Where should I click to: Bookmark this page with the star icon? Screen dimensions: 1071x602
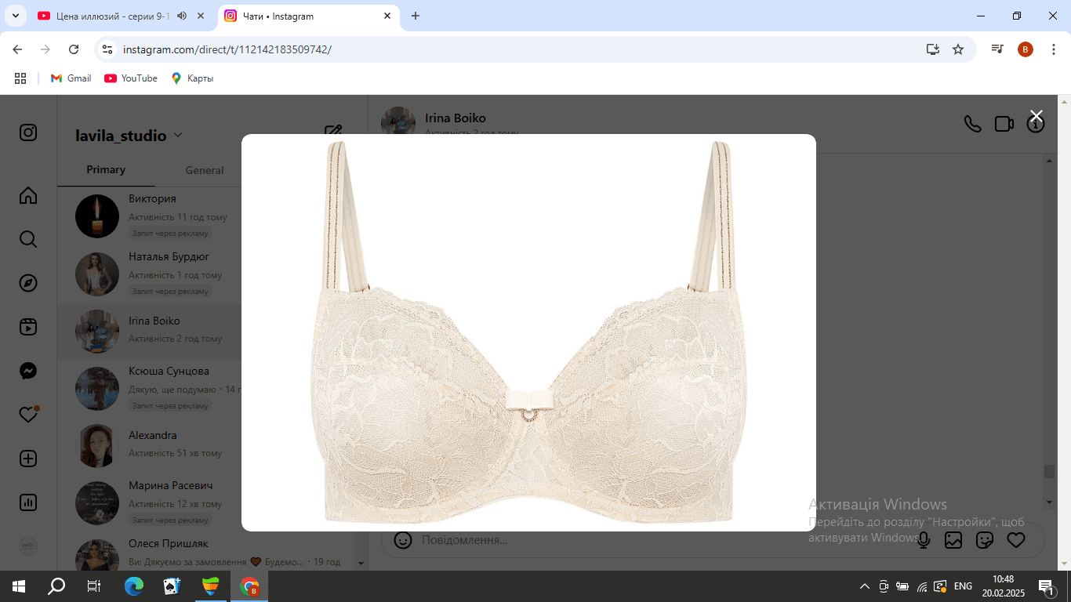[958, 49]
